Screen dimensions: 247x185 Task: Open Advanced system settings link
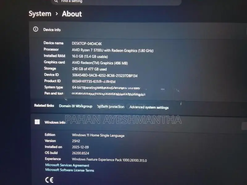[x=149, y=107]
